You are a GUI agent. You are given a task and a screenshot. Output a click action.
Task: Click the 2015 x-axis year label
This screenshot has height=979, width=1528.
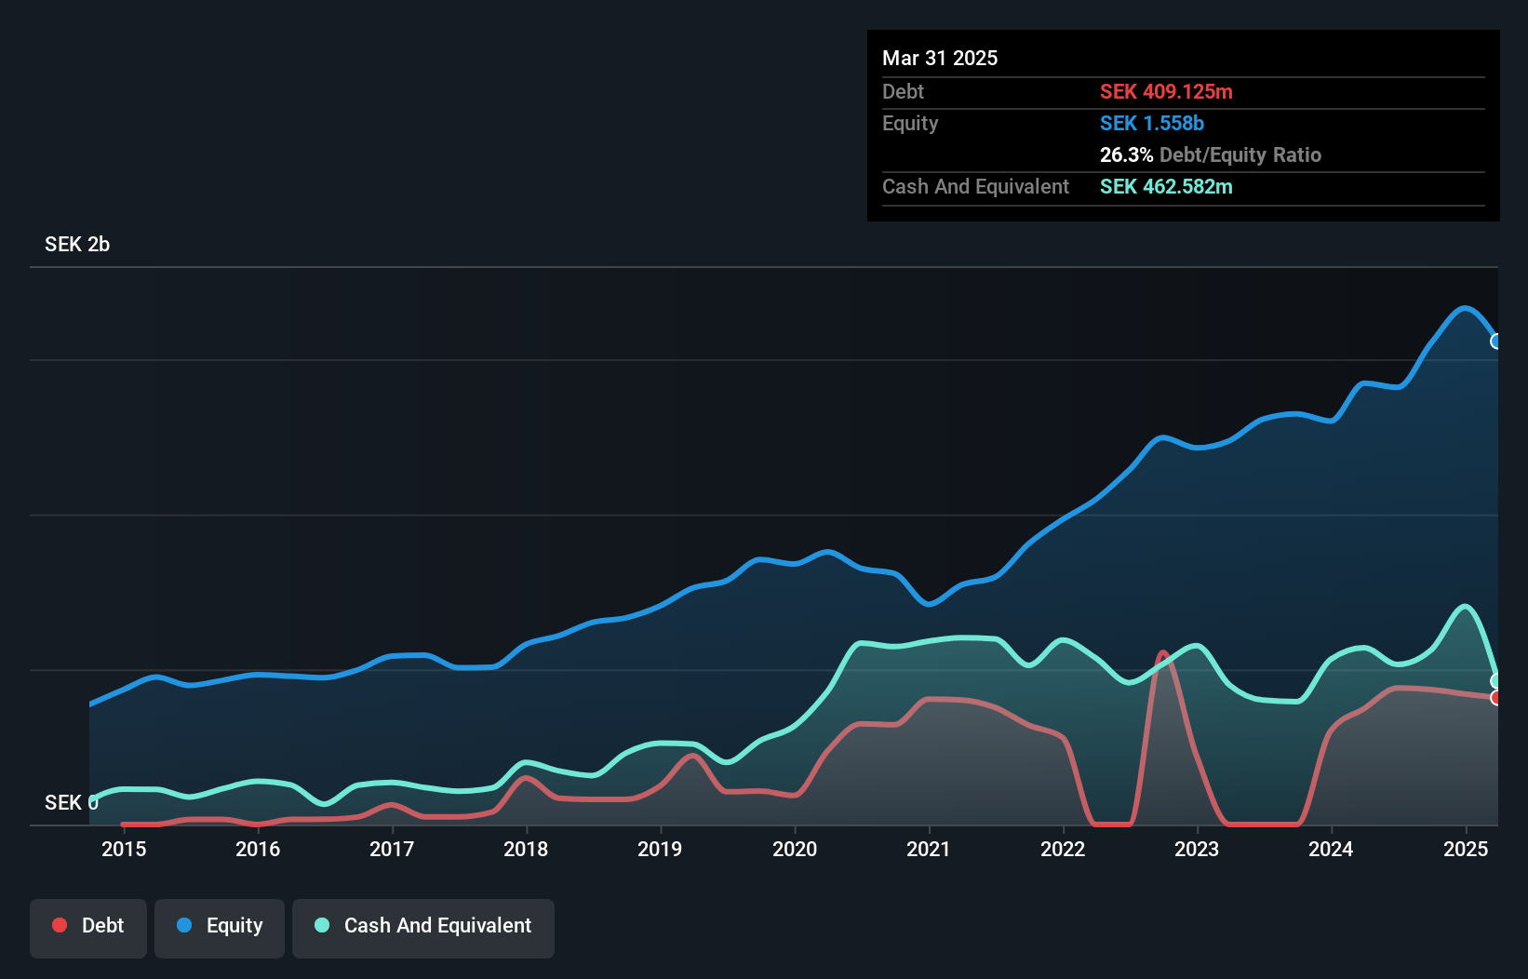point(124,849)
